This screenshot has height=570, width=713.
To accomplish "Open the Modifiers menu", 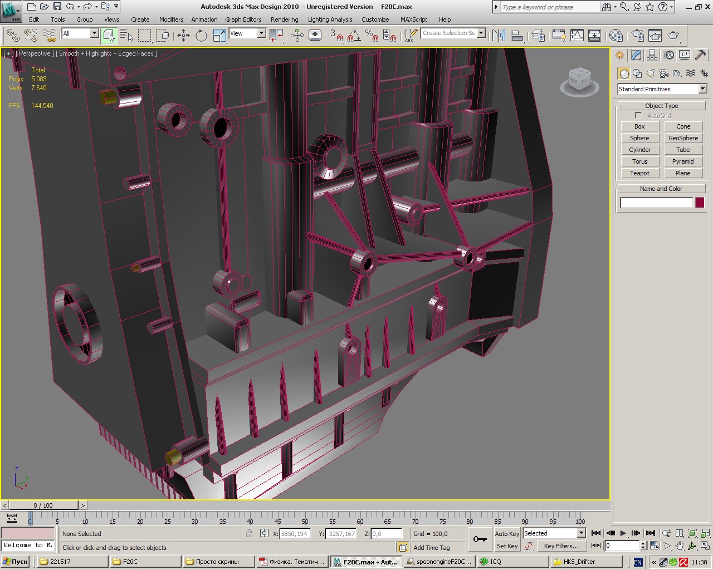I will [x=171, y=19].
